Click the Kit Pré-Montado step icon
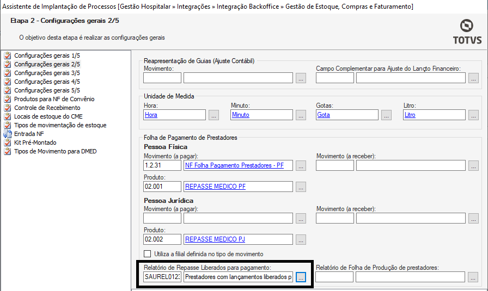The height and width of the screenshot is (291, 488). coord(8,143)
